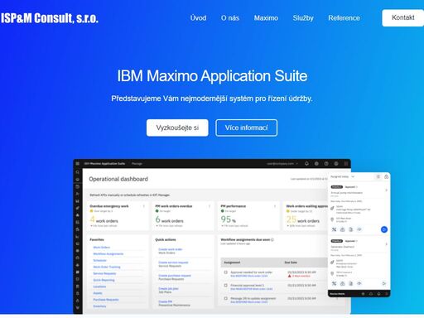Open Work Orders in the Favorites list
The image size is (424, 318).
click(102, 248)
